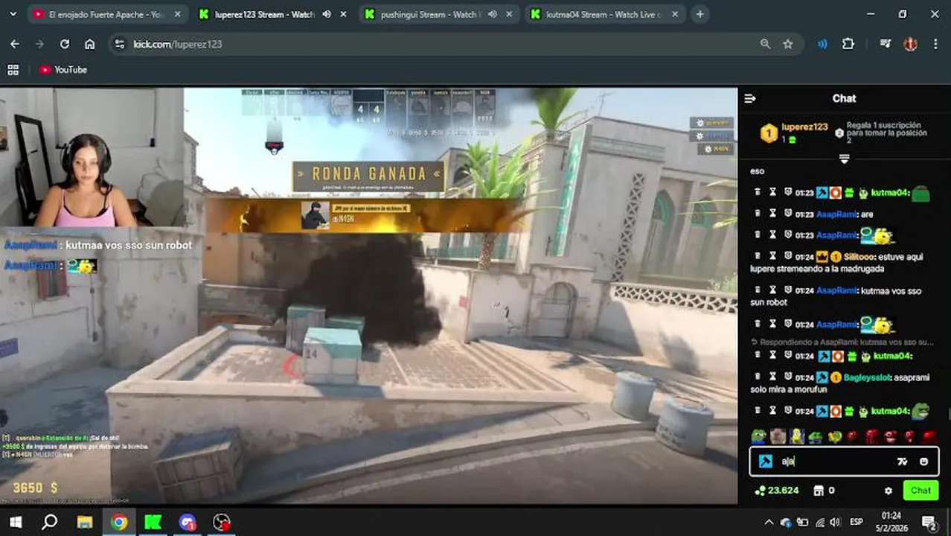The height and width of the screenshot is (536, 951).
Task: Reload the kick.com page
Action: (x=65, y=44)
